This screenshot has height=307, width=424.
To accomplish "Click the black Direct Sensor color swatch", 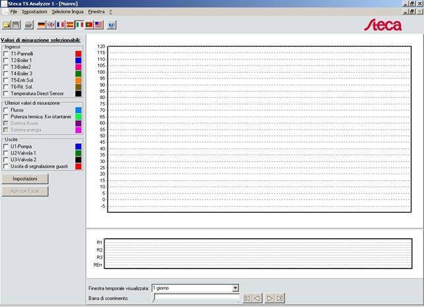I will pos(78,94).
